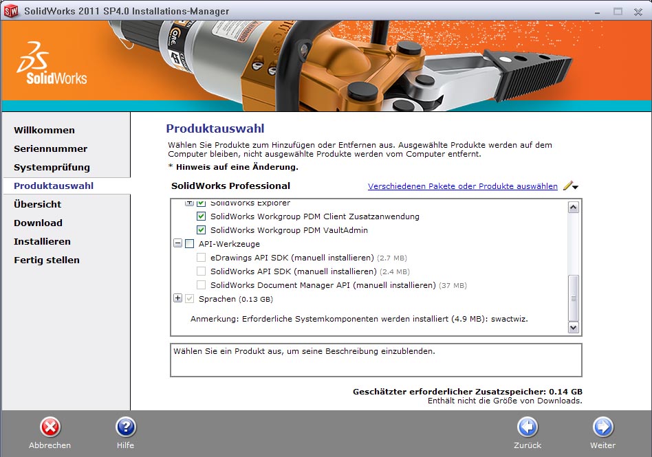Open the package selection dropdown arrow
The image size is (652, 457).
click(576, 187)
